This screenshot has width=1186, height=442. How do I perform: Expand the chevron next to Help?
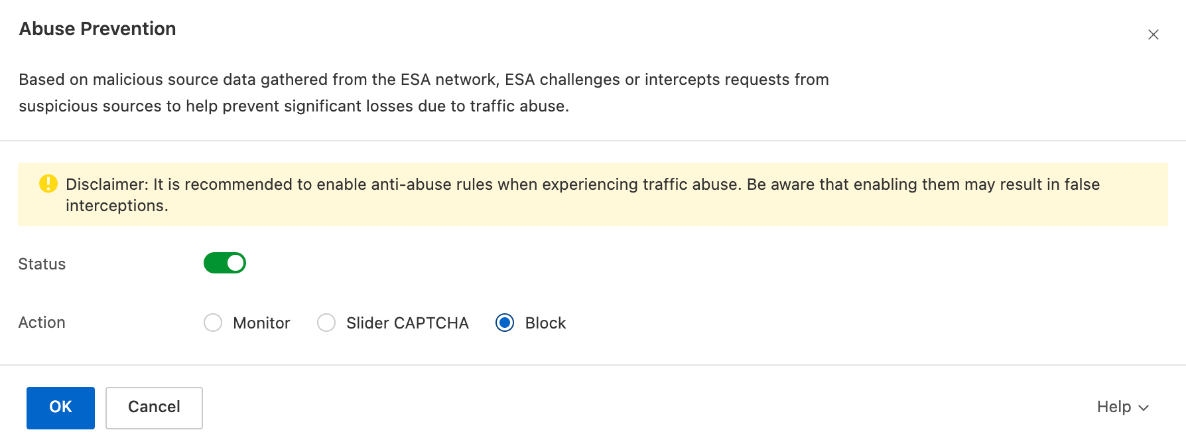(1144, 408)
